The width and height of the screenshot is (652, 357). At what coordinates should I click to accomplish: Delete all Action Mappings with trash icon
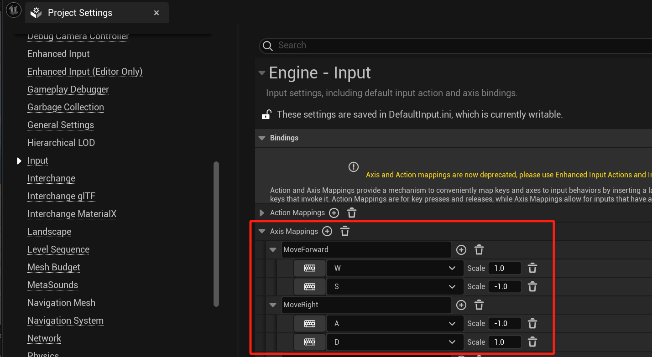352,213
